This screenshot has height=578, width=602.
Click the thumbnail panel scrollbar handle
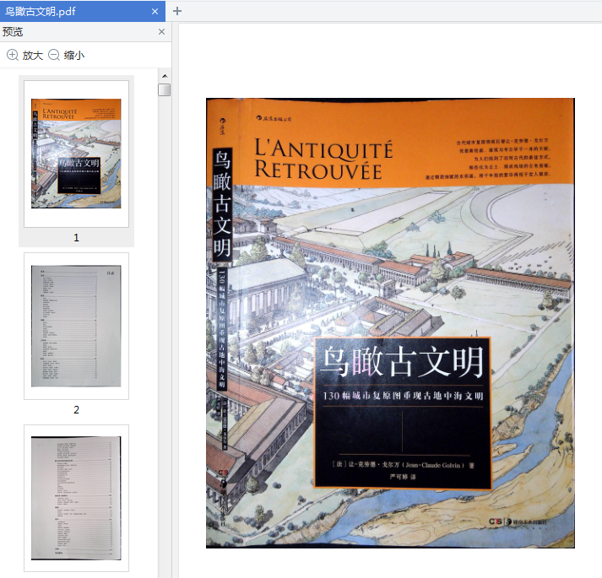pos(165,89)
